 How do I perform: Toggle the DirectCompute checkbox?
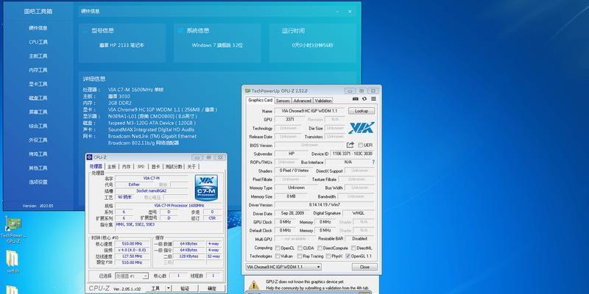pyautogui.click(x=320, y=248)
